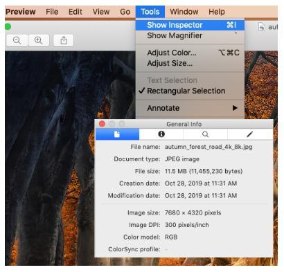Viewport: 284px width, 272px height.
Task: Click the file name autumn_forest_road_4k_8k.jpg
Action: click(x=208, y=147)
